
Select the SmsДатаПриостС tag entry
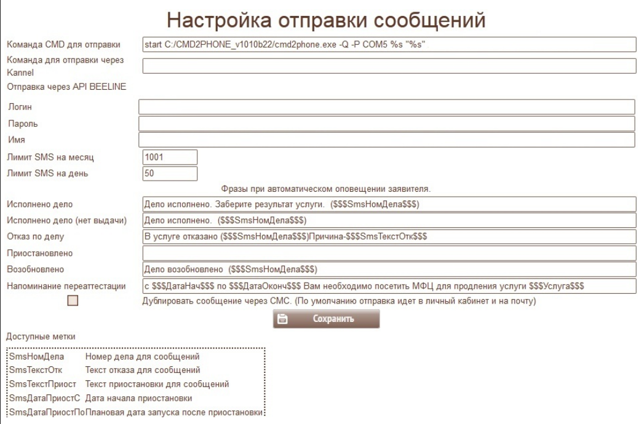tap(42, 398)
